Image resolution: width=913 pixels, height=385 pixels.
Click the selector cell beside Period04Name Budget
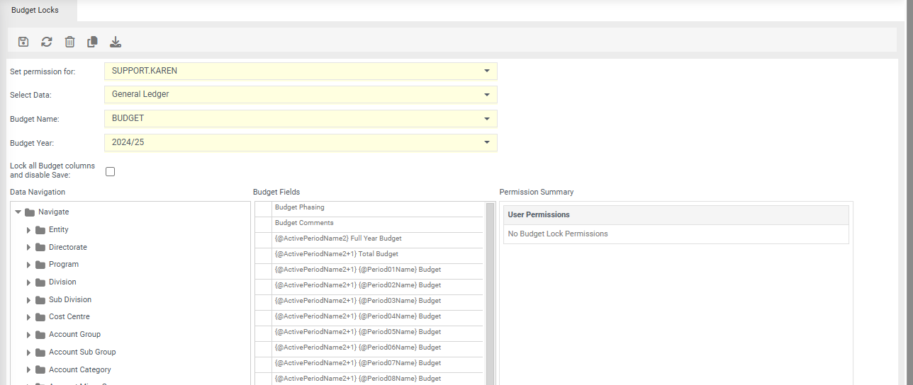[263, 318]
